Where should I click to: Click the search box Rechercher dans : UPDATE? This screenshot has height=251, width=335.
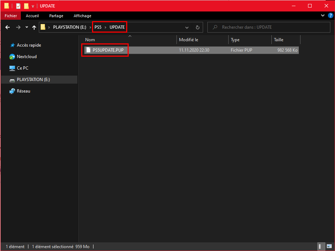click(x=269, y=27)
